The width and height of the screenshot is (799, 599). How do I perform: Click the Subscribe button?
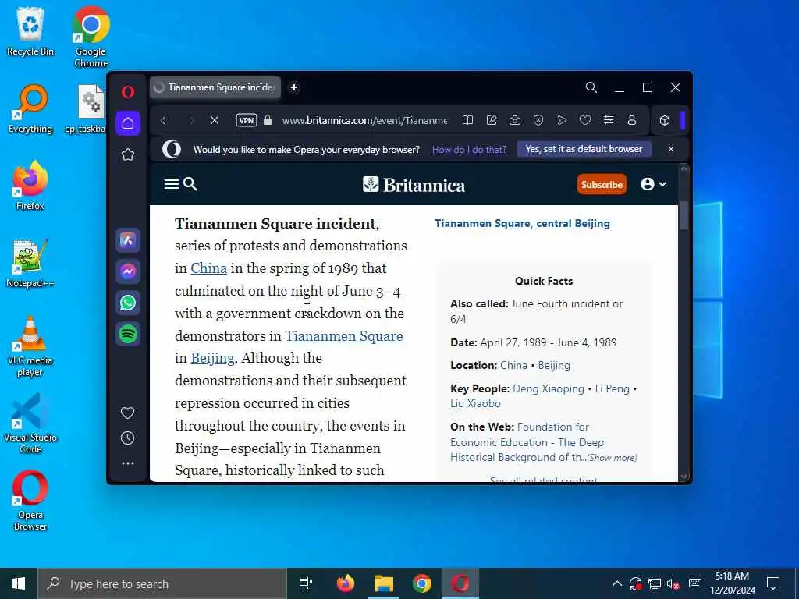[602, 184]
